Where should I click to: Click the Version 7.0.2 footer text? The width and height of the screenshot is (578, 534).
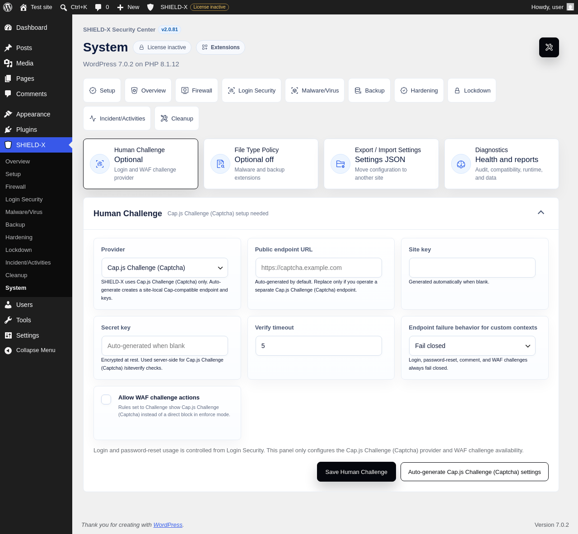pyautogui.click(x=552, y=525)
